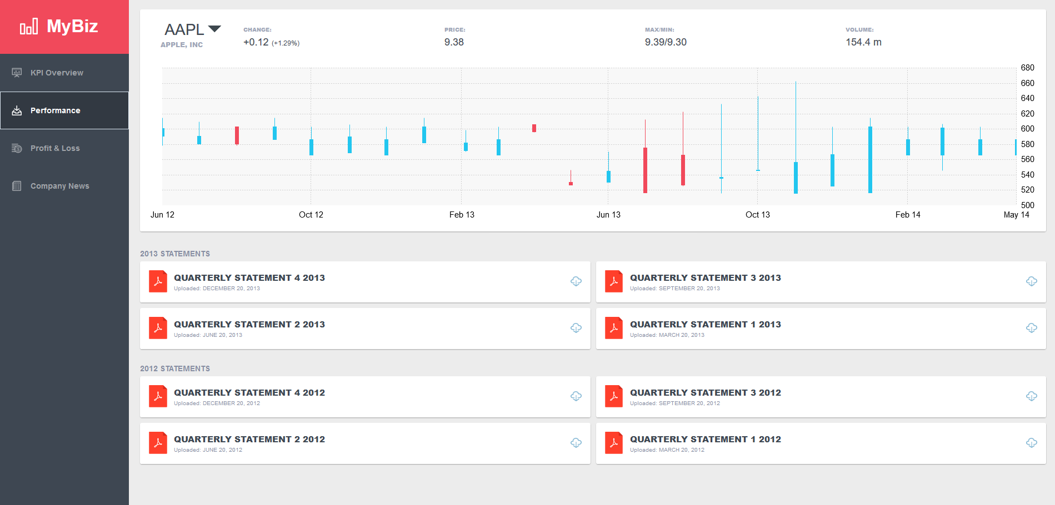This screenshot has width=1055, height=505.
Task: Click PDF icon of Quarterly Statement 2 2012
Action: 158,443
